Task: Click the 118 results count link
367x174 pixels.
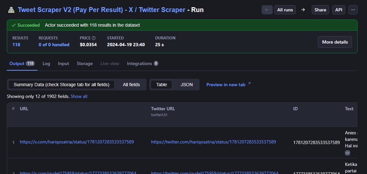Action: coord(16,45)
